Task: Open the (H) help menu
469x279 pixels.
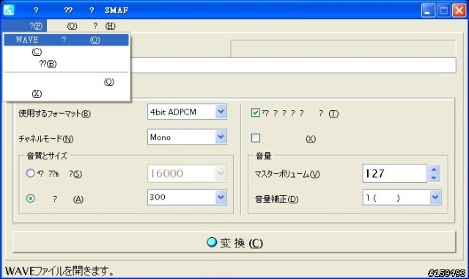Action: tap(104, 26)
